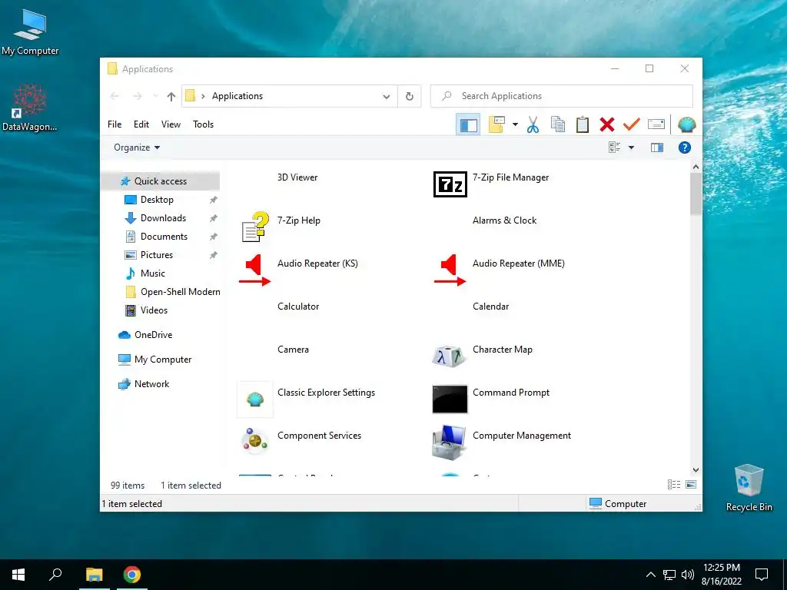Click the red X Delete icon

click(x=607, y=124)
